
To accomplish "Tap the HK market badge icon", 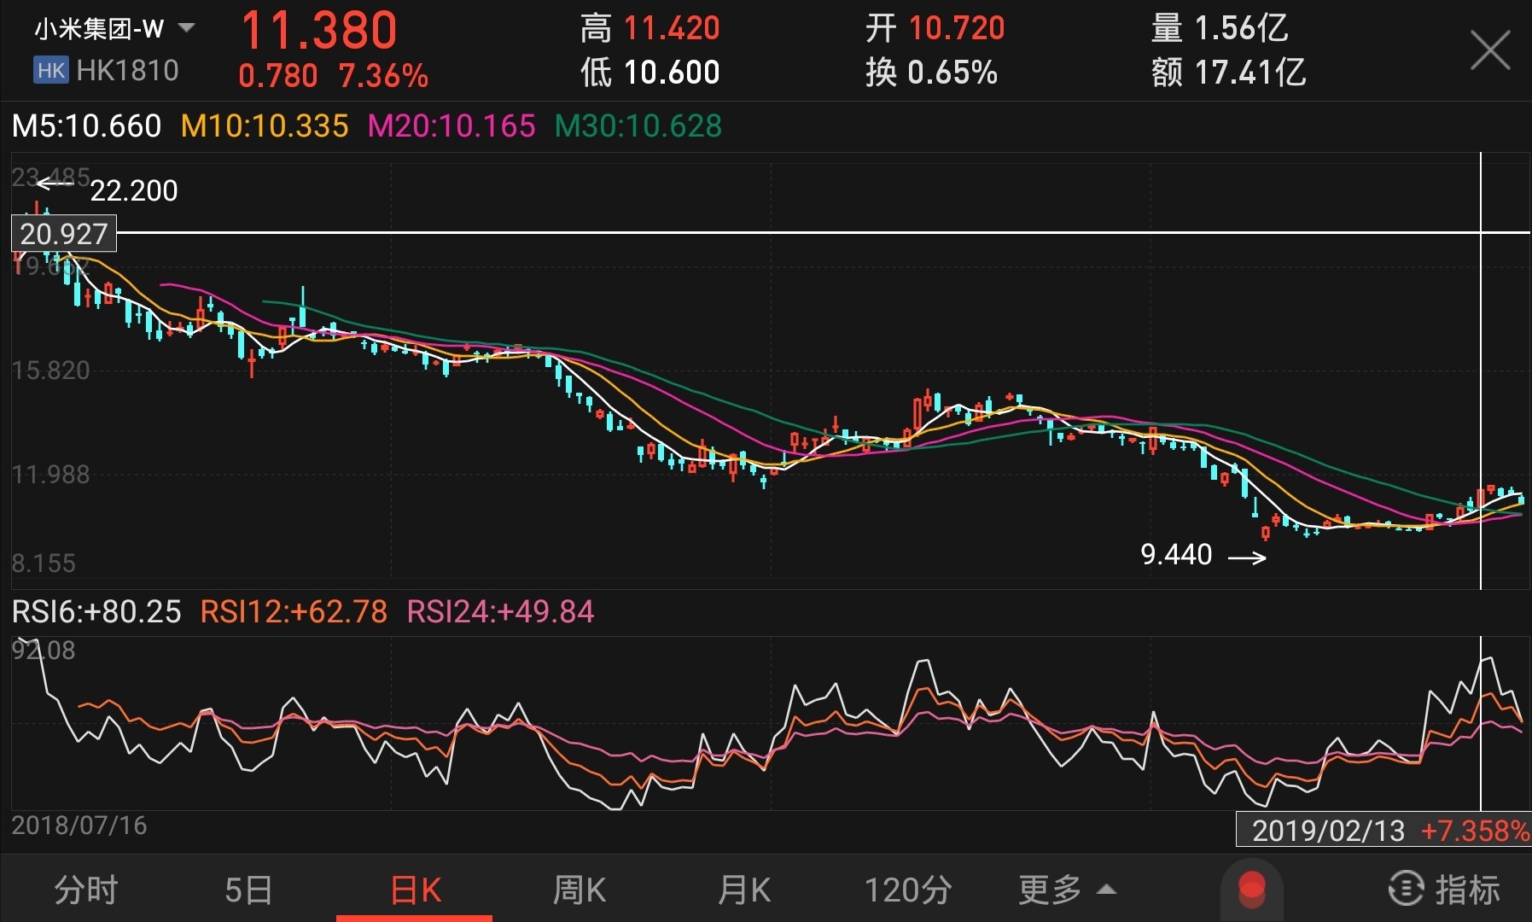I will tap(50, 70).
